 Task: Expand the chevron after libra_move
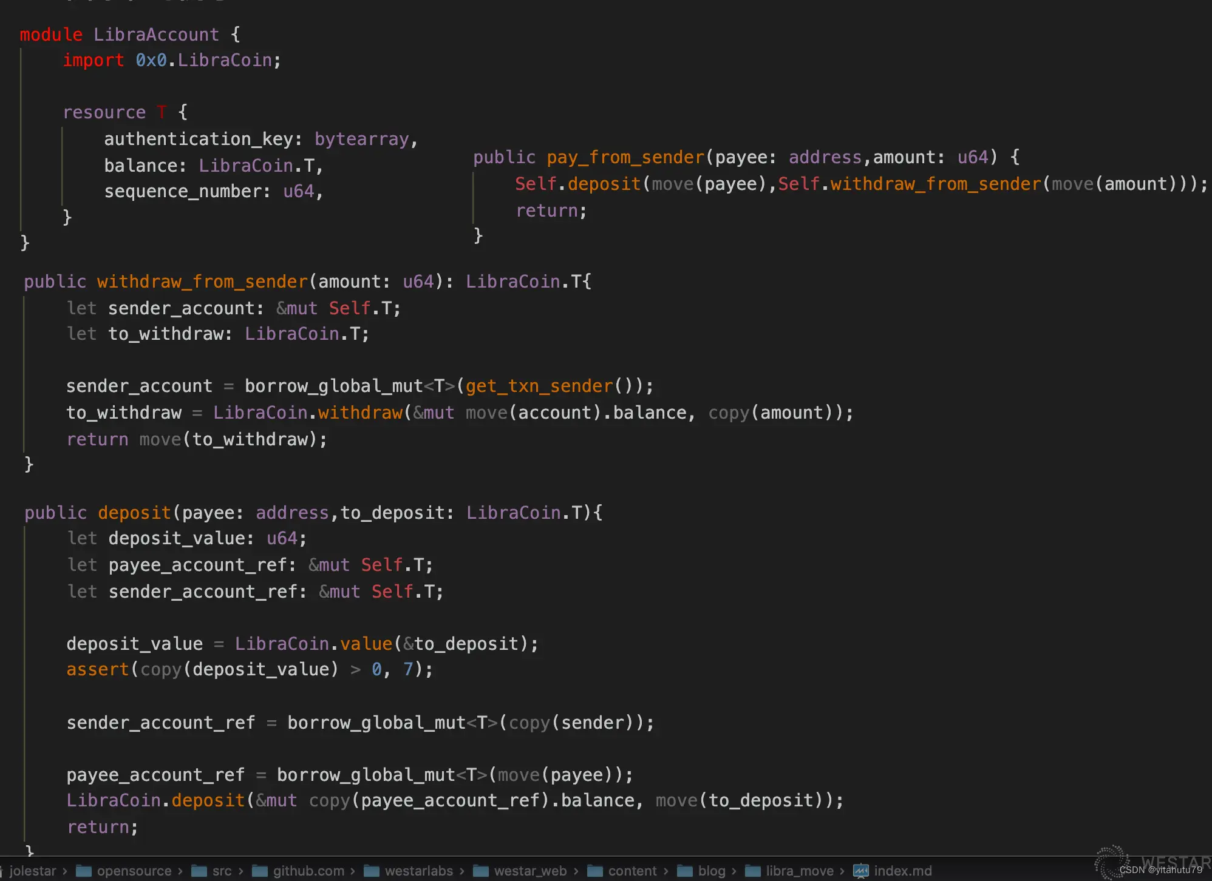pos(842,871)
